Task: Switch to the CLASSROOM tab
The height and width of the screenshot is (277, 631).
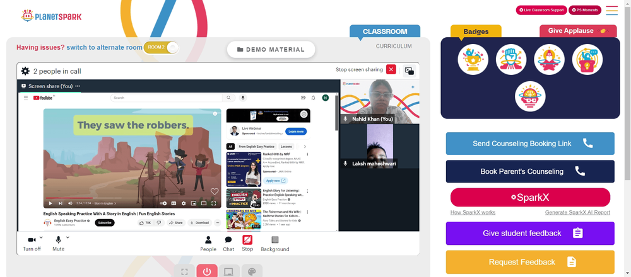Action: (x=385, y=31)
